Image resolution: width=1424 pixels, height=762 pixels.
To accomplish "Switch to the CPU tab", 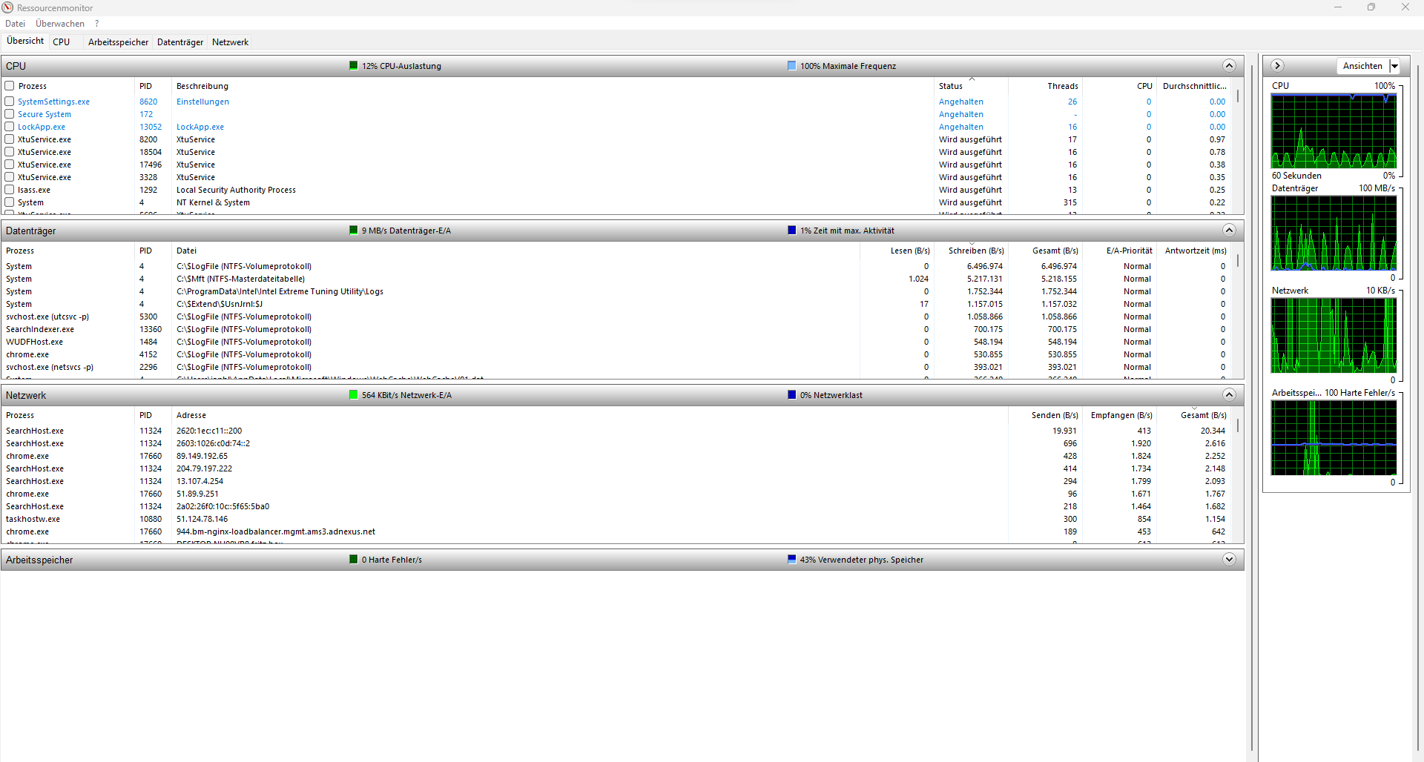I will 62,42.
